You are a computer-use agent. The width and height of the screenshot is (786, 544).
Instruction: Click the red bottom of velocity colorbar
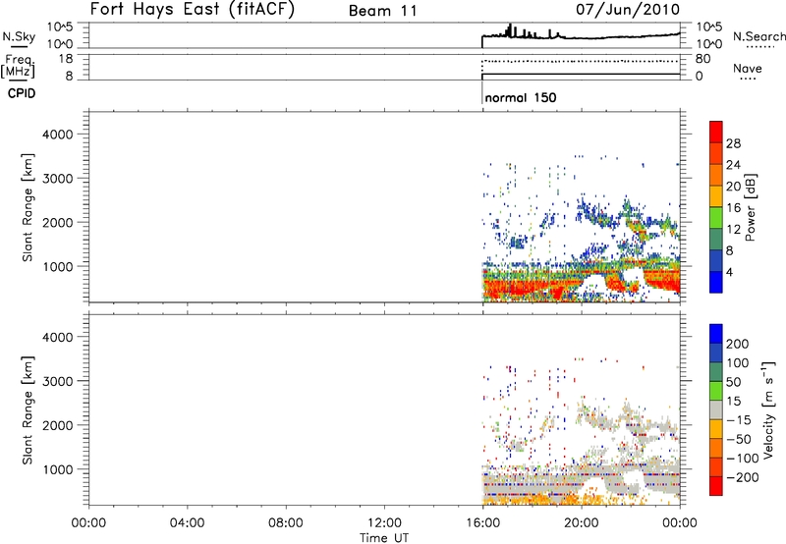tap(716, 486)
